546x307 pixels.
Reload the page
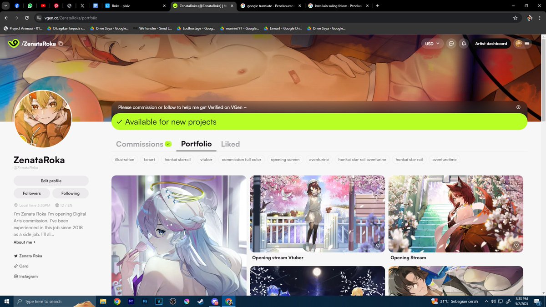click(27, 18)
